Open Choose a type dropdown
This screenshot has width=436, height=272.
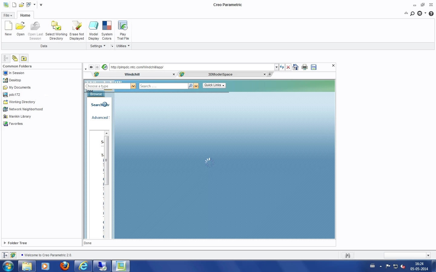(x=133, y=86)
